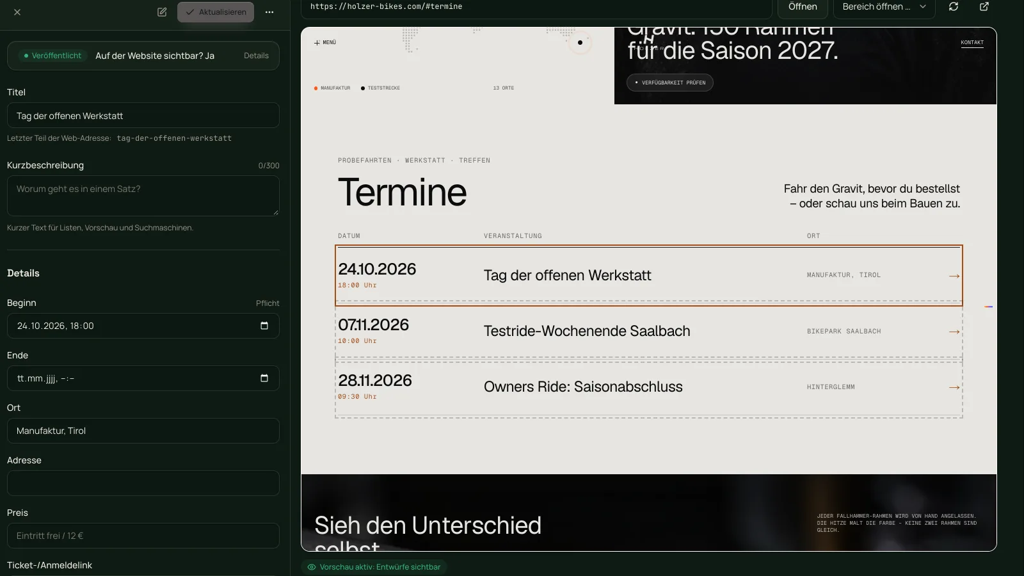The image size is (1024, 576).
Task: Expand the Bereich öffnen dropdown
Action: tap(884, 7)
